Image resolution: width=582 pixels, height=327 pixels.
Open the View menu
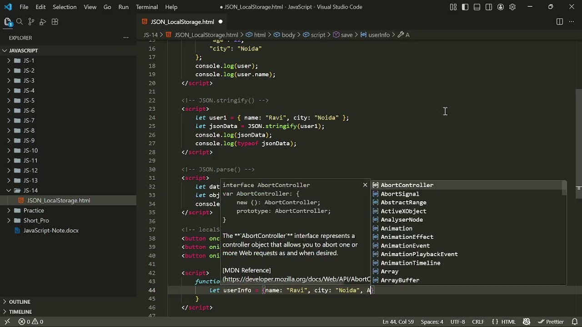click(x=90, y=7)
